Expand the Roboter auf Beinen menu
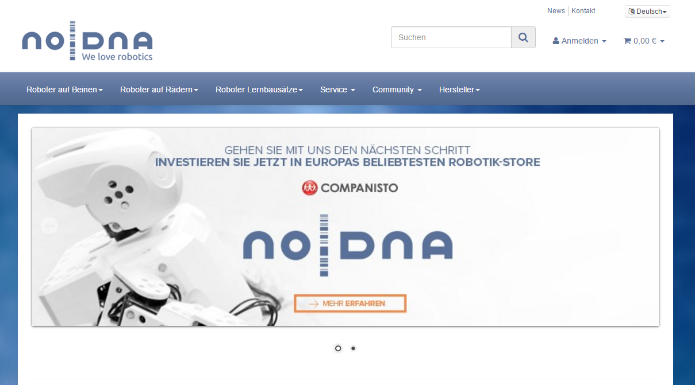The height and width of the screenshot is (385, 695). tap(64, 90)
